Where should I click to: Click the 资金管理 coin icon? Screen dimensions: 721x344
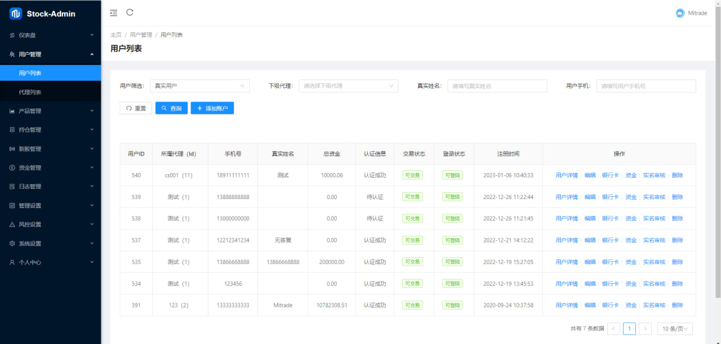pos(12,168)
